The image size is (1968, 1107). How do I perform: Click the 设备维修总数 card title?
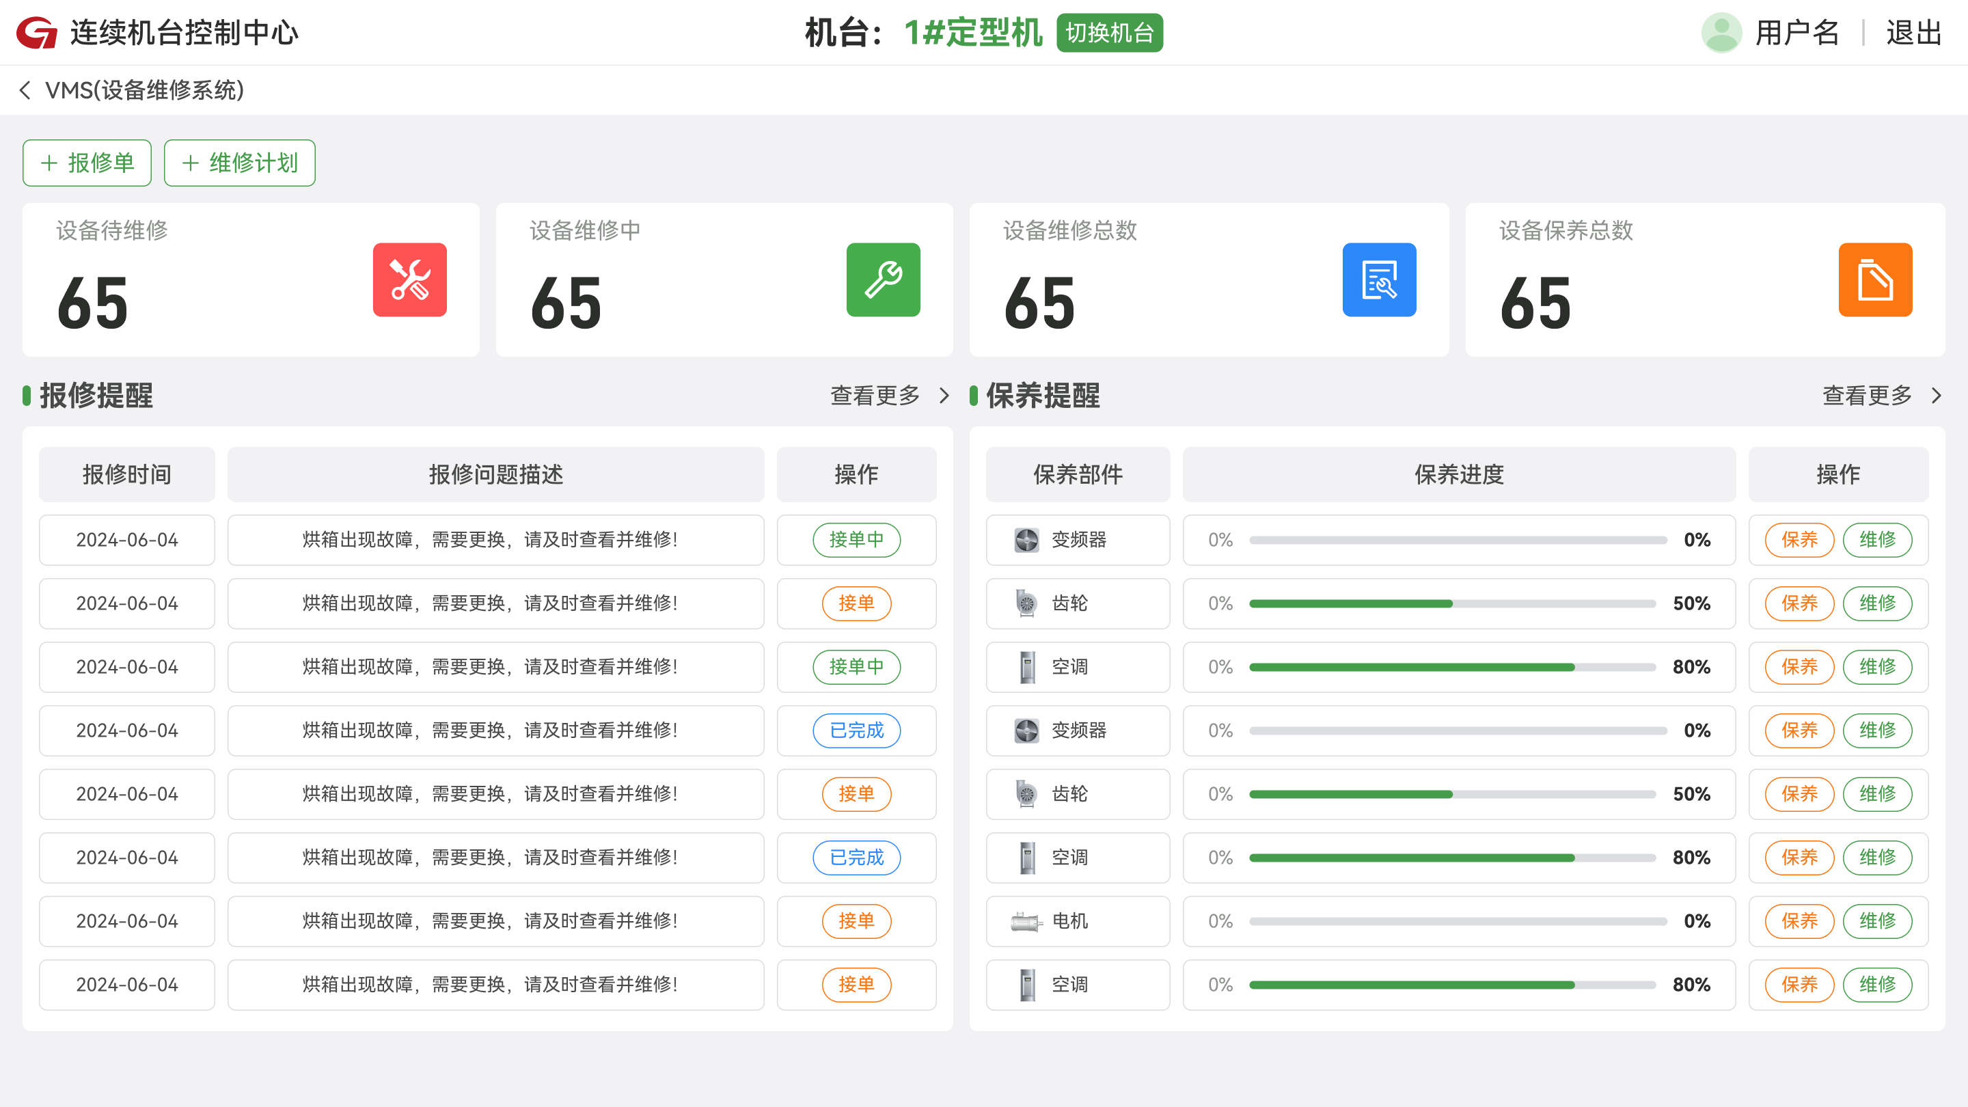pos(1069,230)
